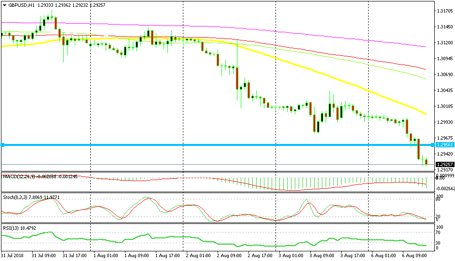Click the 1.30435 price axis label
Image resolution: width=455 pixels, height=261 pixels.
coord(444,91)
